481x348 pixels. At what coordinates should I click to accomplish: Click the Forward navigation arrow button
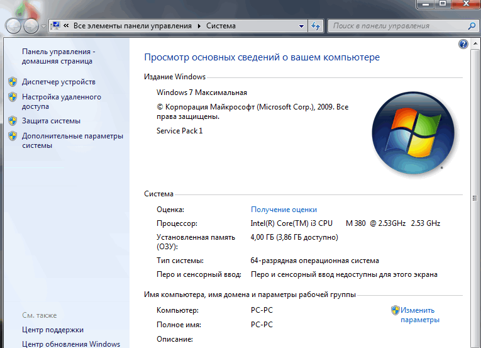[x=31, y=26]
